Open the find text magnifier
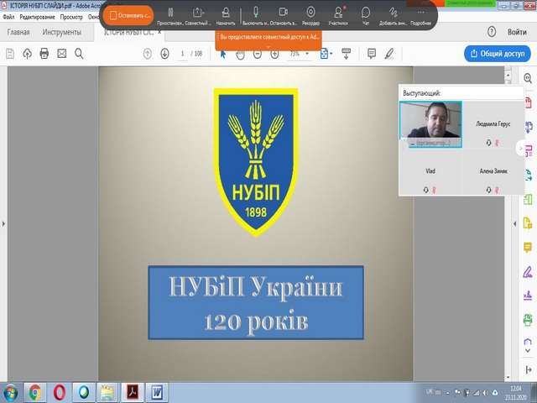 tap(79, 54)
